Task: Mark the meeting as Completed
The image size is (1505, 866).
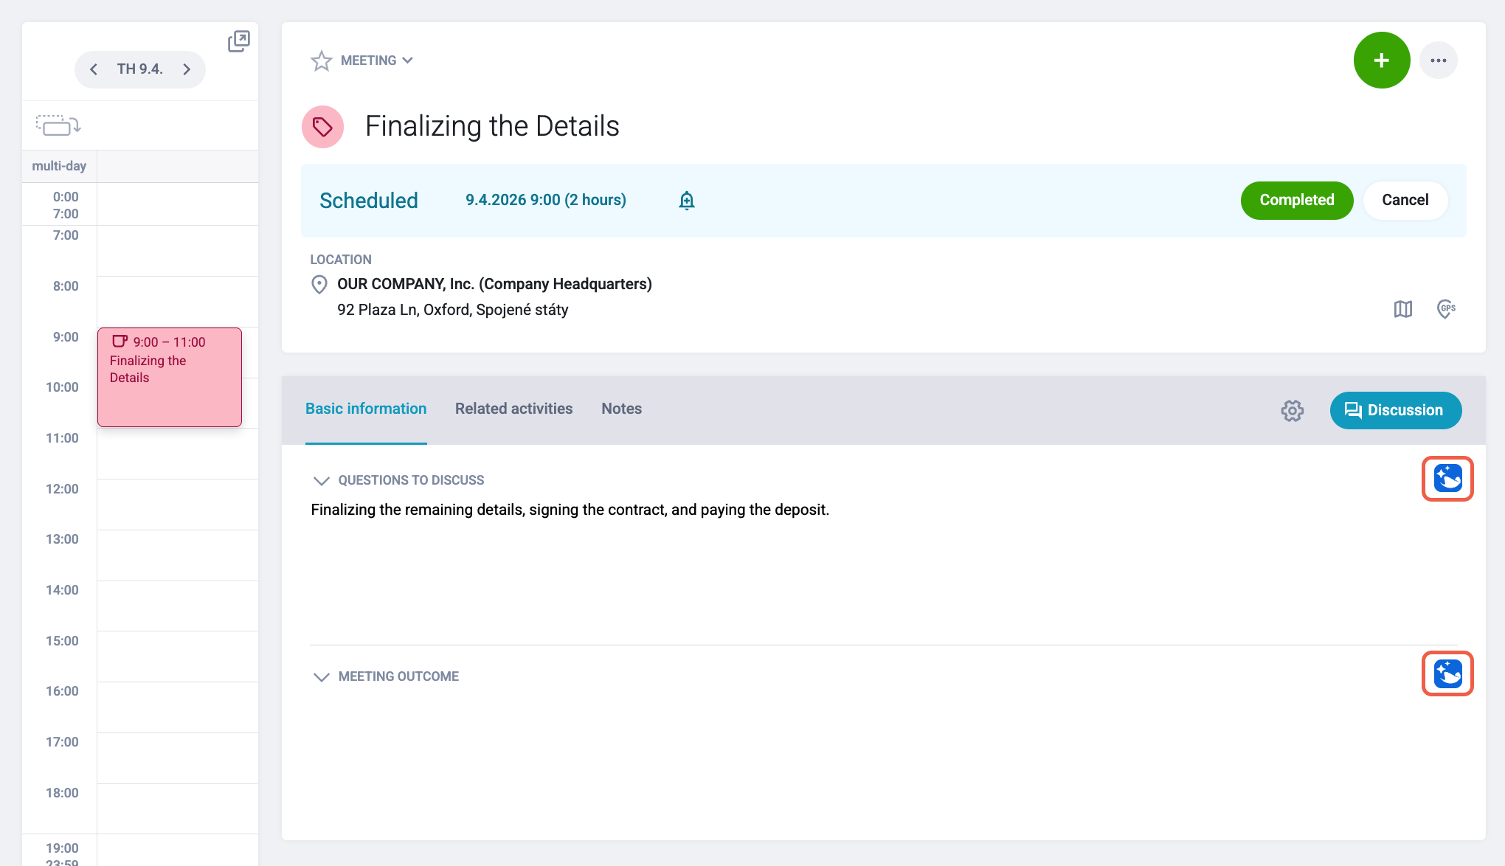Action: point(1296,201)
